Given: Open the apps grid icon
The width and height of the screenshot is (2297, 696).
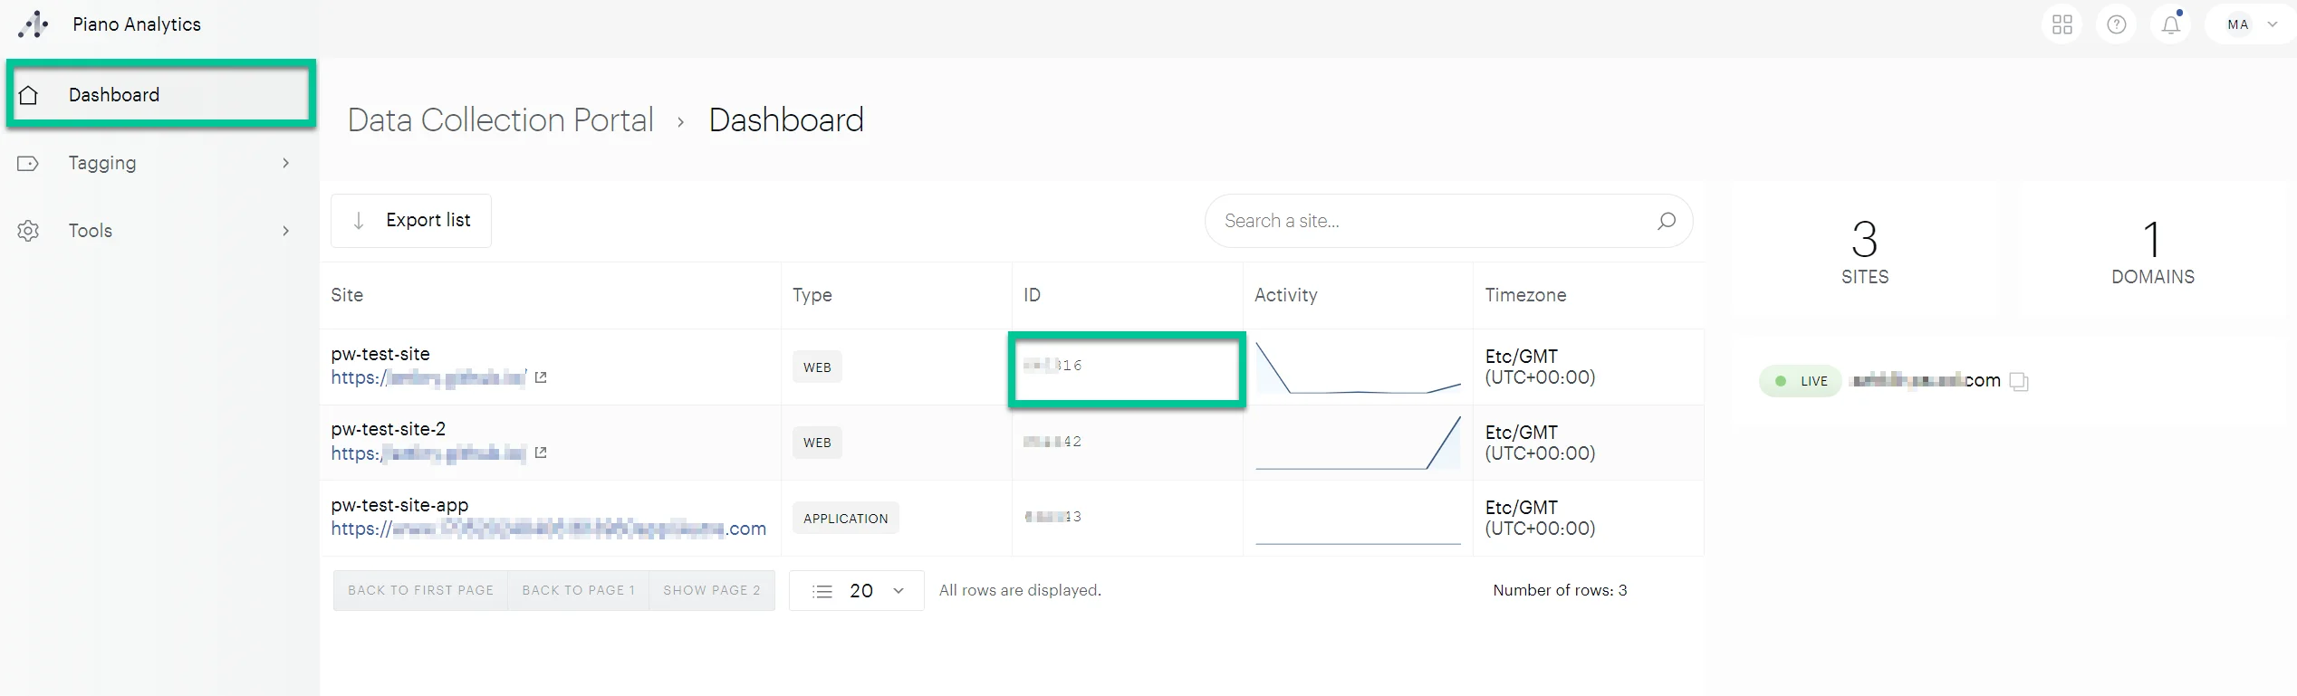Looking at the screenshot, I should point(2062,24).
